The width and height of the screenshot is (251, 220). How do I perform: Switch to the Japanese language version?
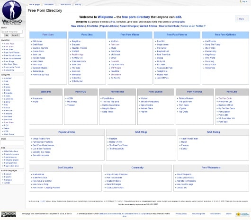click(x=7, y=183)
